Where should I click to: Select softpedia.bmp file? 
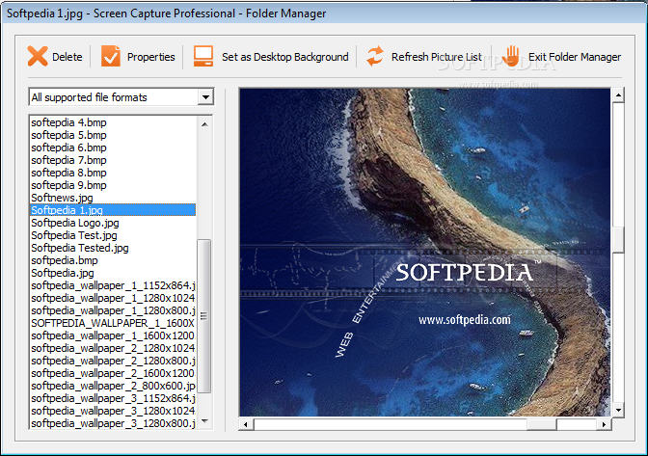(x=113, y=260)
